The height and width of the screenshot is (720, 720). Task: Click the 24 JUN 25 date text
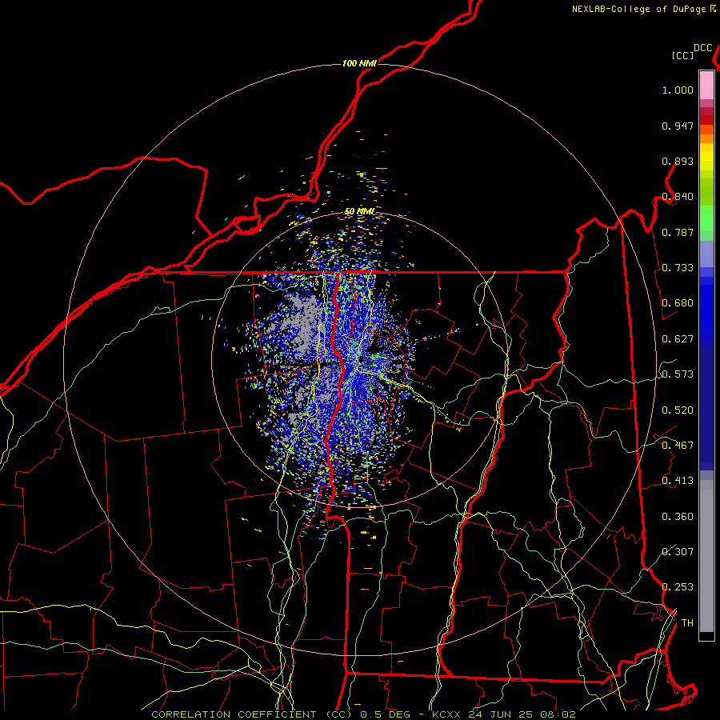coord(500,714)
